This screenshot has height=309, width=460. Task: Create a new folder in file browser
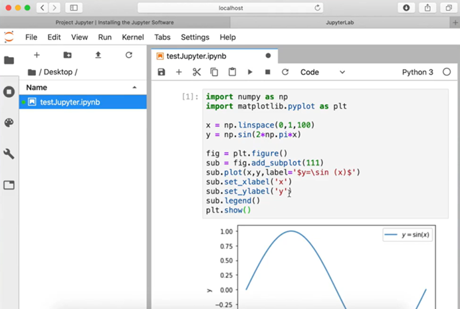tap(67, 55)
